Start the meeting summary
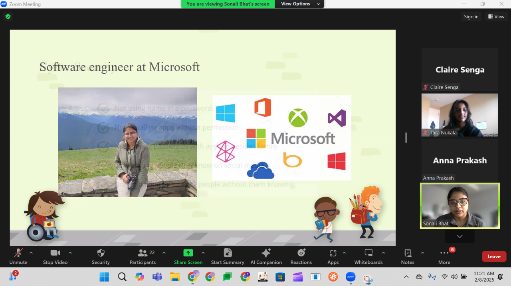 pyautogui.click(x=228, y=257)
